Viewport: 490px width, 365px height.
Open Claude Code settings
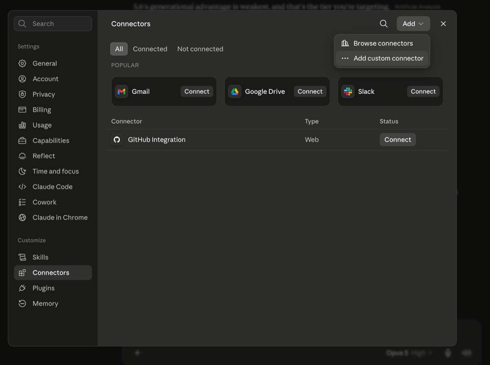click(53, 187)
